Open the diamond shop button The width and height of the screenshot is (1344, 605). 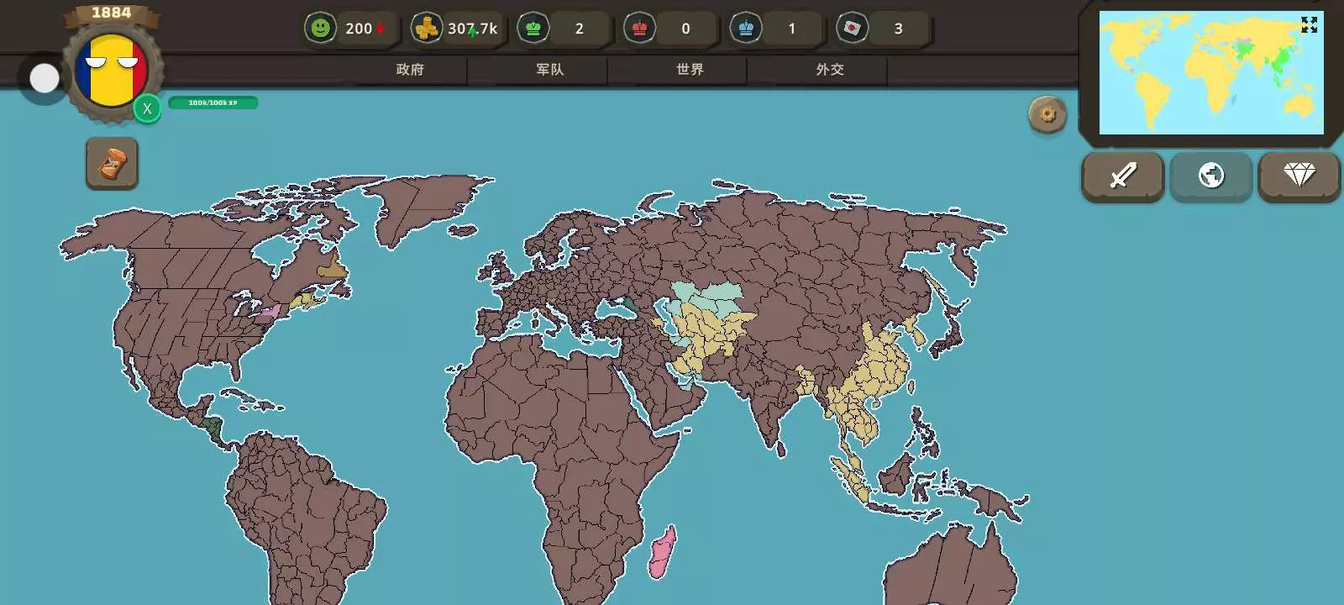click(1299, 176)
